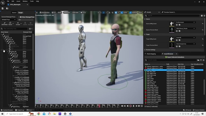206x116 pixels.
Task: Click the Browse to asset icon in toolbar
Action: [7, 8]
